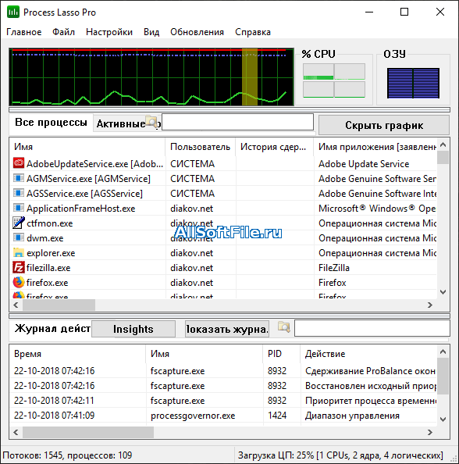Click process list scroll right arrow
The image size is (459, 464).
click(430, 305)
